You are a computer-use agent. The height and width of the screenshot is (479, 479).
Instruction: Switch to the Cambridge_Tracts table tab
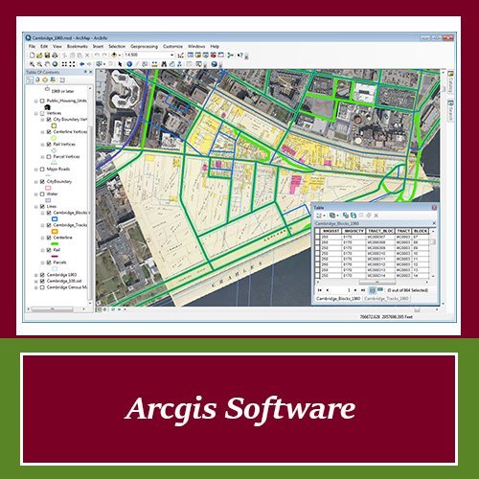coord(386,299)
